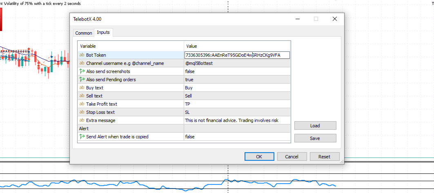Select the Alert group row
Screen dimensions: 434x193
184,129
